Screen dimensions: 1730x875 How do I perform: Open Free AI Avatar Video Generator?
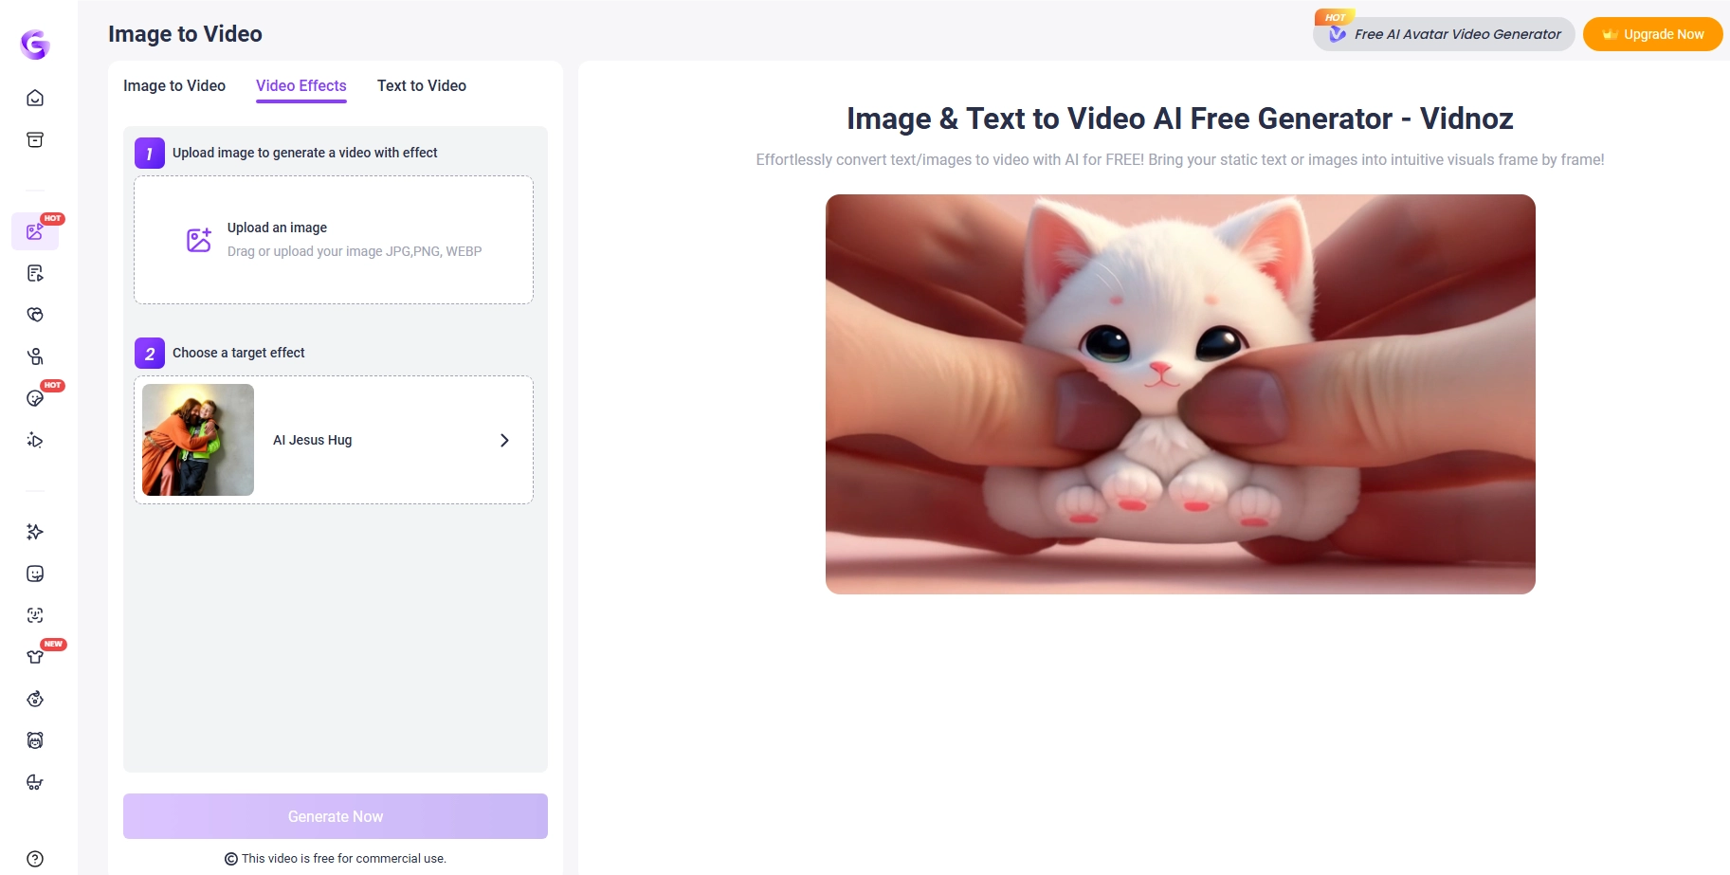click(1443, 33)
